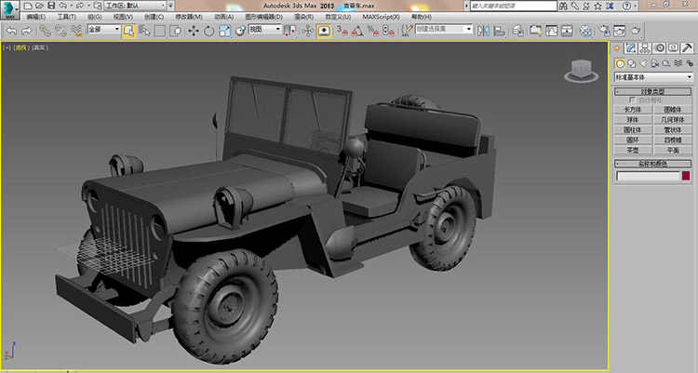Screen dimensions: 698x373
Task: Open the 修改器(M) menu
Action: coord(189,17)
